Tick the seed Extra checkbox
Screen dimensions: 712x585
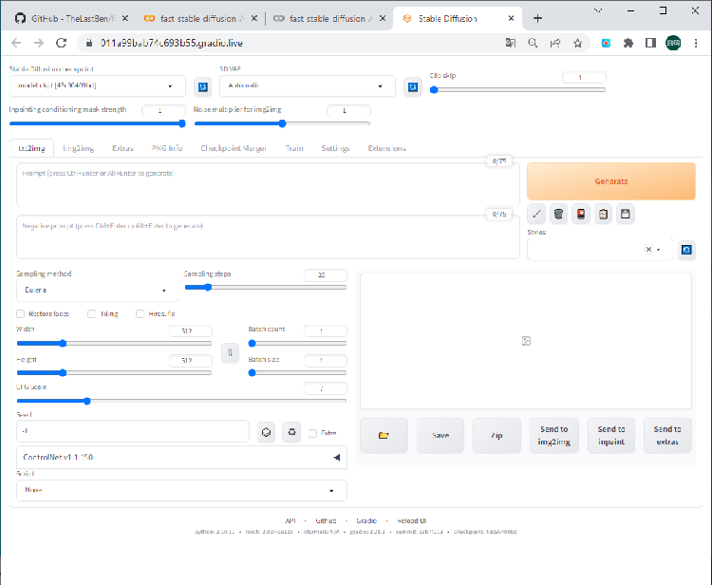pos(312,433)
